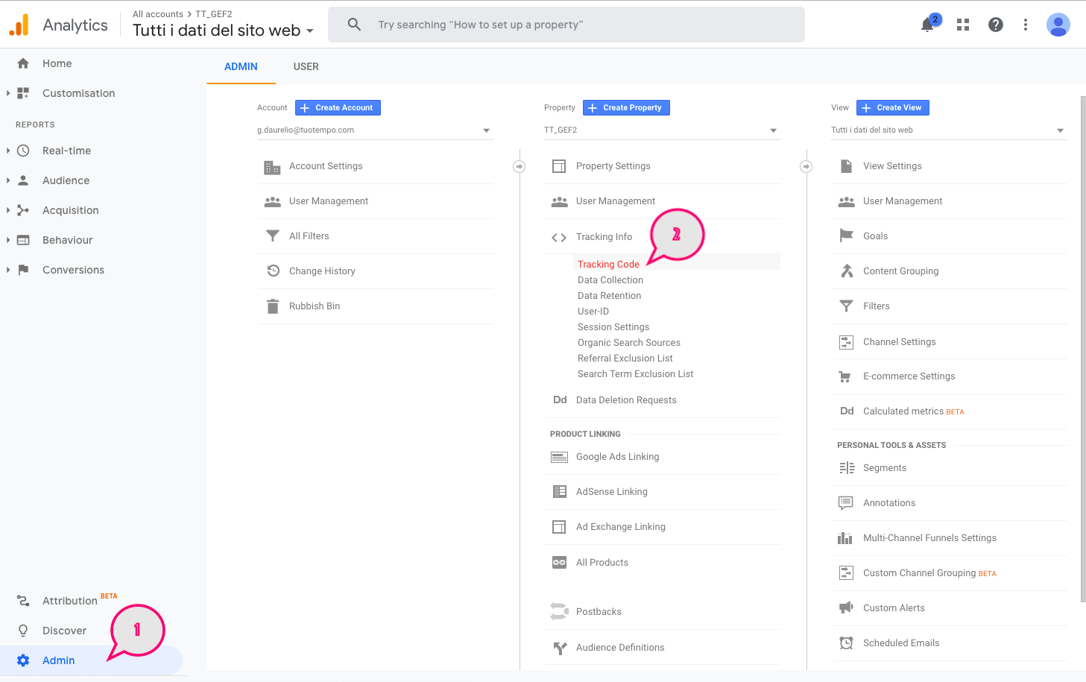The height and width of the screenshot is (682, 1086).
Task: Open the help question mark icon
Action: 996,25
